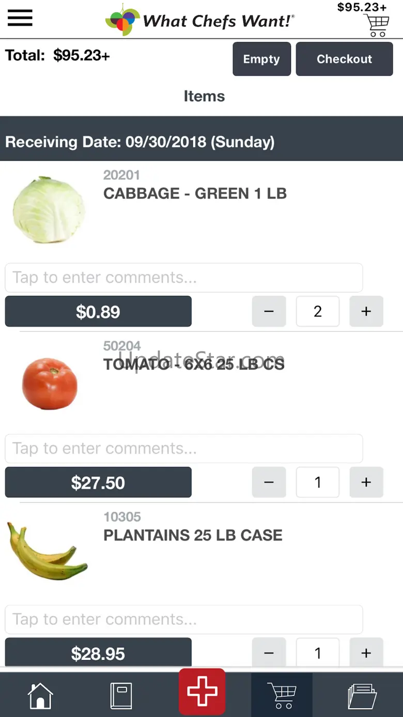403x717 pixels.
Task: Tap the red plus add button
Action: click(x=202, y=691)
